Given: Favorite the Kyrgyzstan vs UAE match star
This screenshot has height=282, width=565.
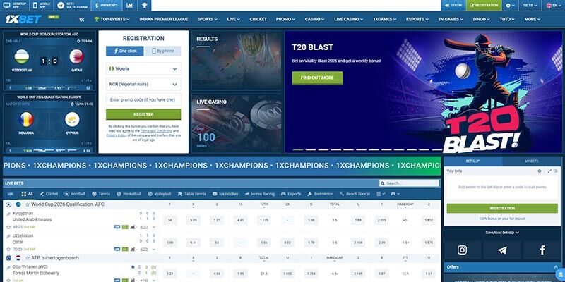Looking at the screenshot, I should tap(8, 227).
